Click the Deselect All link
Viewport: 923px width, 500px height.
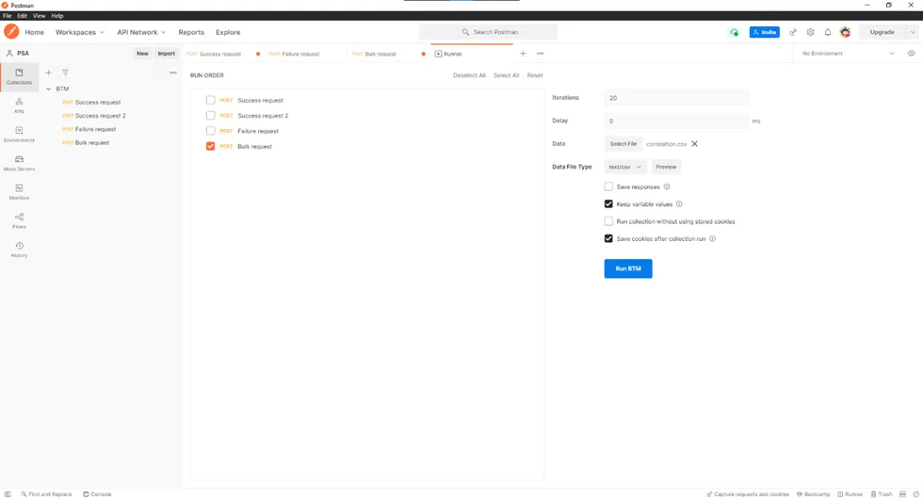pyautogui.click(x=469, y=75)
